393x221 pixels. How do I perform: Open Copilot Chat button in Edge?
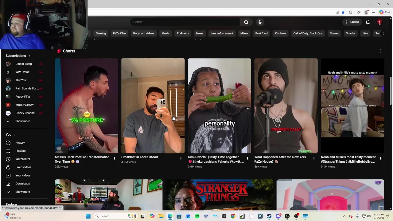pos(384,12)
